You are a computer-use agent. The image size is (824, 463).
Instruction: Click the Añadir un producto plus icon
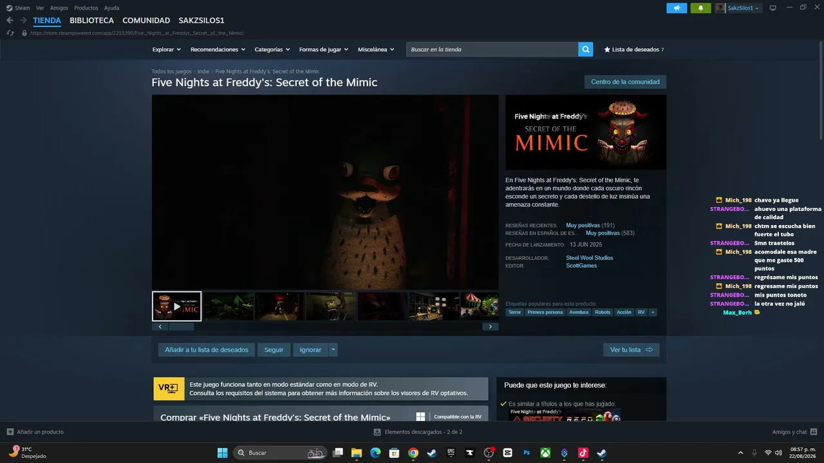click(x=10, y=432)
